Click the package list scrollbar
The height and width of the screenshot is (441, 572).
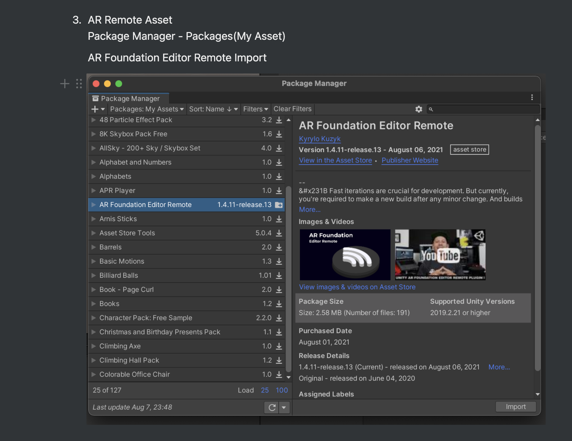click(x=288, y=278)
